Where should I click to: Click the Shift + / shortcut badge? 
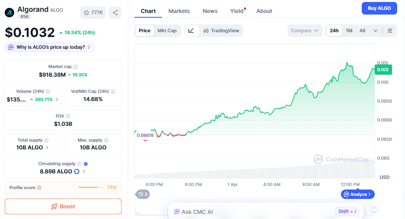click(x=348, y=211)
